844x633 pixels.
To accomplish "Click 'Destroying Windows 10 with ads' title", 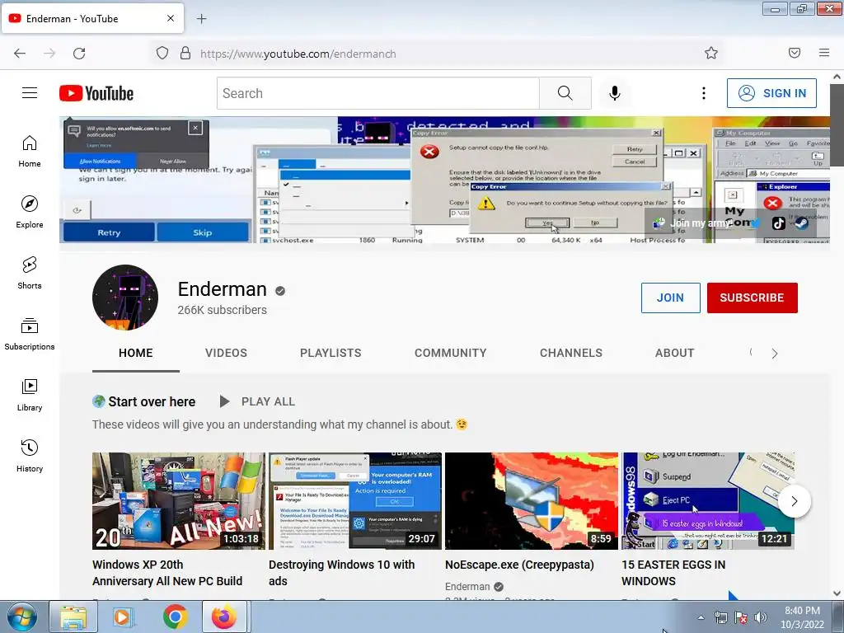I will [x=342, y=573].
